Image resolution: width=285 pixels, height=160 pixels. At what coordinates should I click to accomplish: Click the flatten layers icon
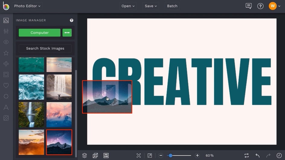click(95, 155)
